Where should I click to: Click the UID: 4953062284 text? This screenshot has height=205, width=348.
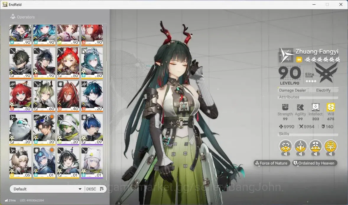coord(32,200)
